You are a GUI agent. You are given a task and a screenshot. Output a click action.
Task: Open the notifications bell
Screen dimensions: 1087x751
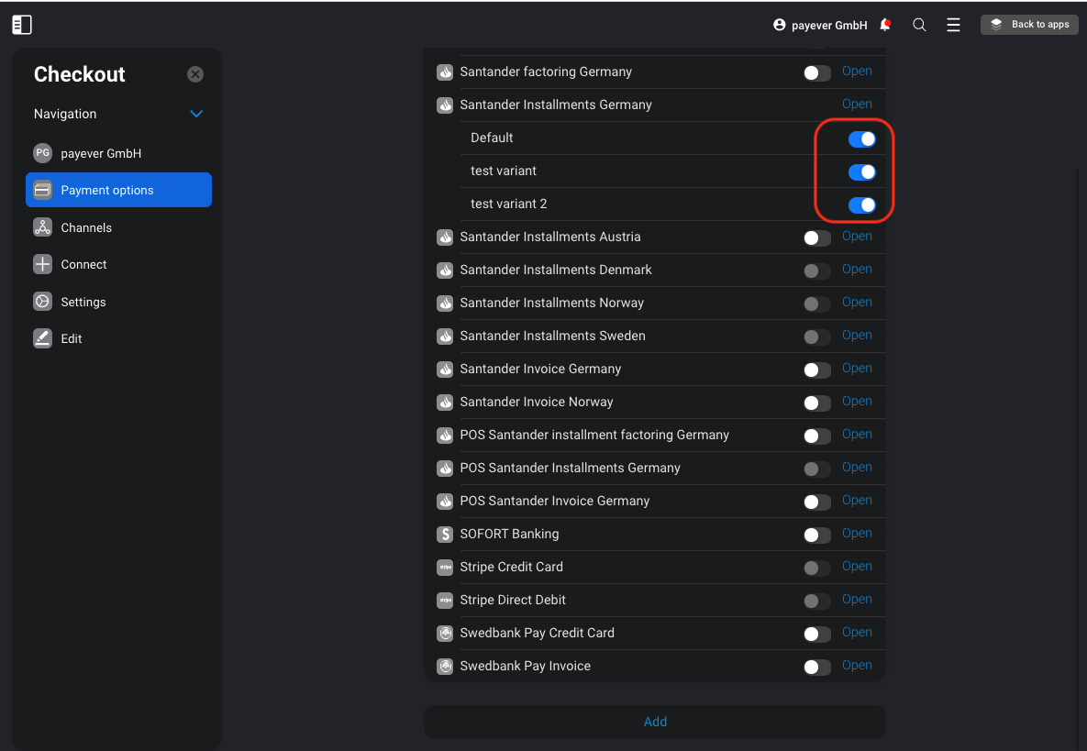click(885, 25)
